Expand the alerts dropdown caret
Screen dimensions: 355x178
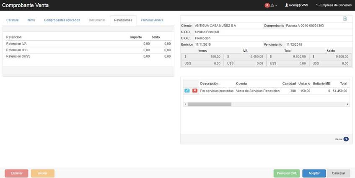[276, 5]
